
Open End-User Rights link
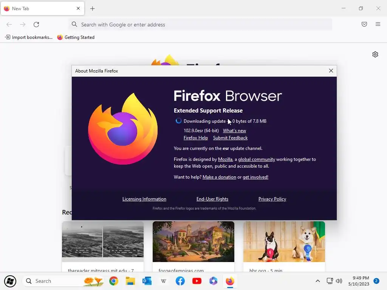[x=212, y=199]
